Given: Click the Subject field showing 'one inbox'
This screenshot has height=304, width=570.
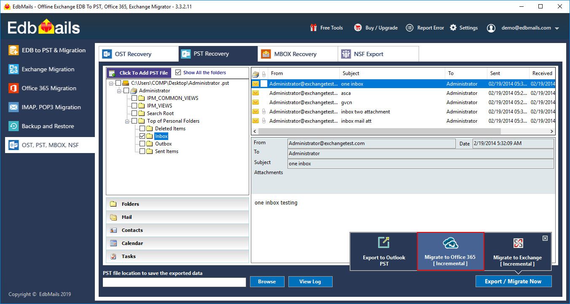Looking at the screenshot, I should pos(420,164).
